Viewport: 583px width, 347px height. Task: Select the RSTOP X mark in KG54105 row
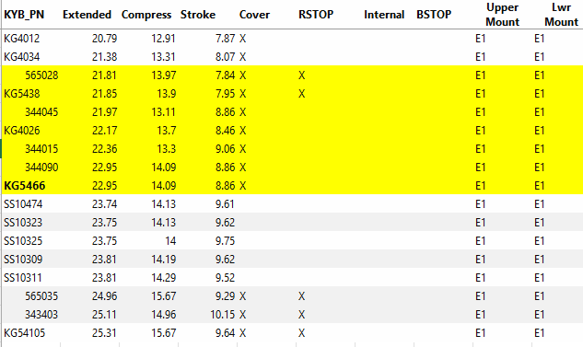301,333
